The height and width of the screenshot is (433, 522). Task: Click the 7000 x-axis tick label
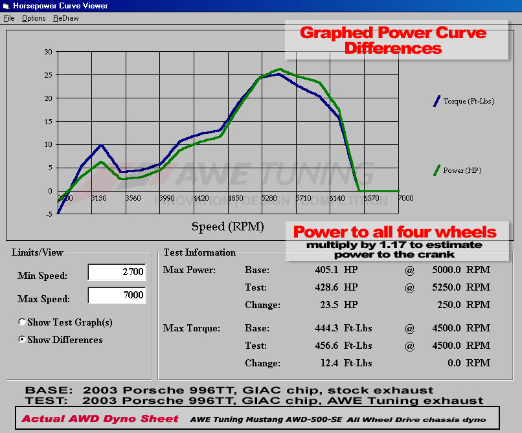(x=406, y=198)
